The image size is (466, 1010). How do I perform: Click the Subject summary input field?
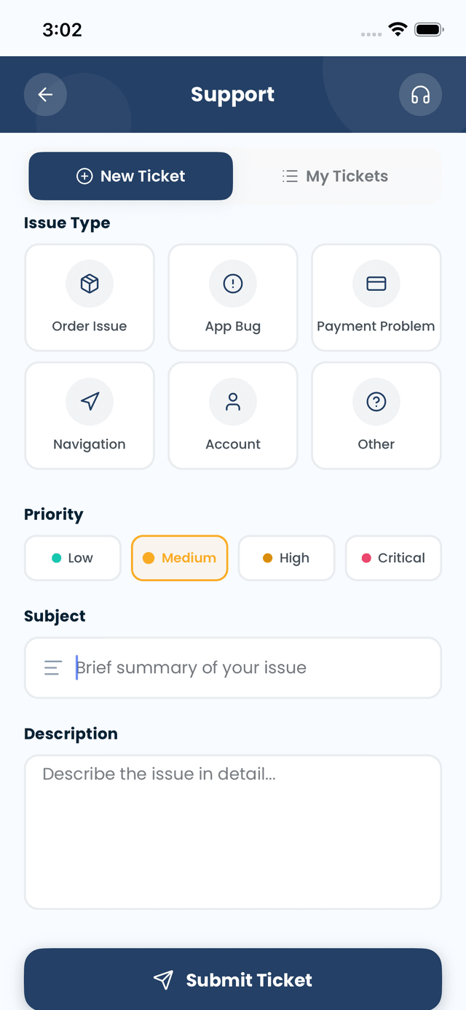tap(233, 667)
